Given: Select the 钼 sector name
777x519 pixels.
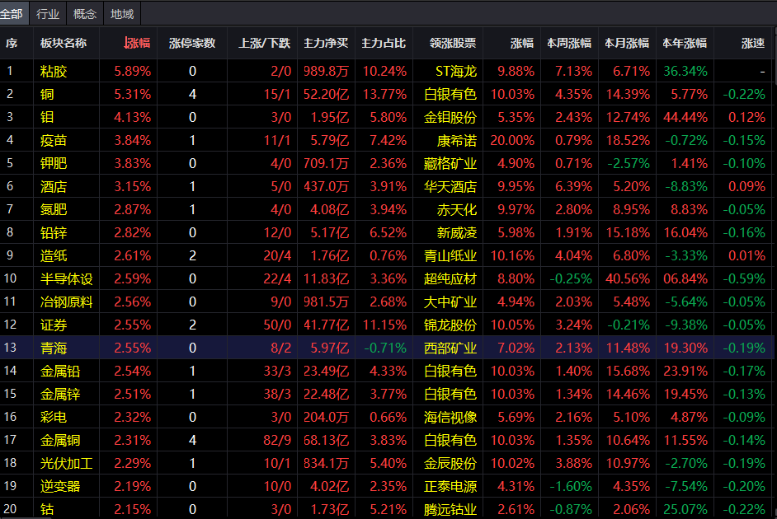Looking at the screenshot, I should point(47,117).
